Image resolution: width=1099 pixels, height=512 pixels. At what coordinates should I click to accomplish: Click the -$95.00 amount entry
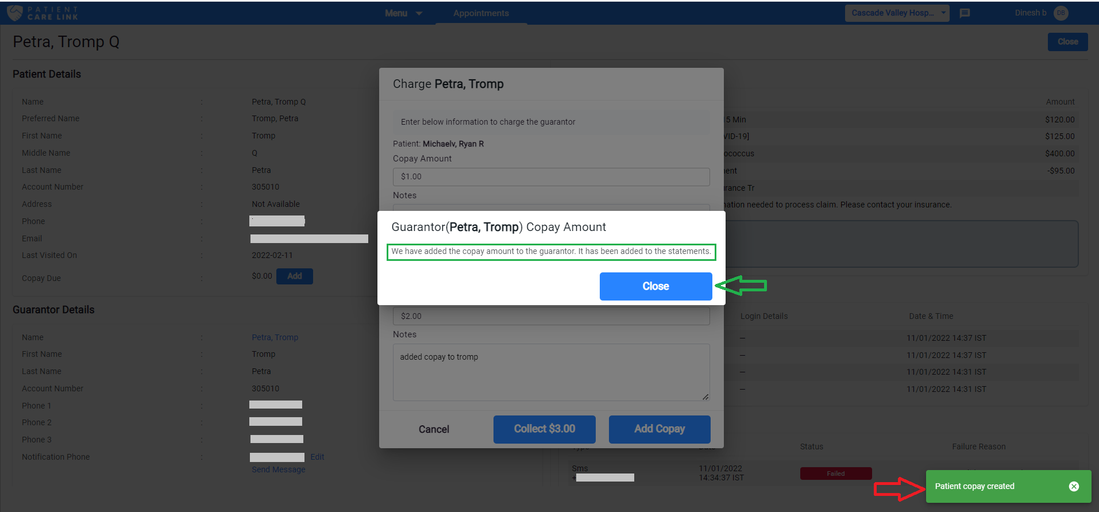pos(1061,171)
